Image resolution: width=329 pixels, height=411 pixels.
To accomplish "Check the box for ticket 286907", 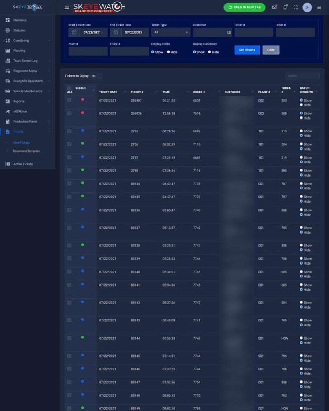I will point(69,100).
